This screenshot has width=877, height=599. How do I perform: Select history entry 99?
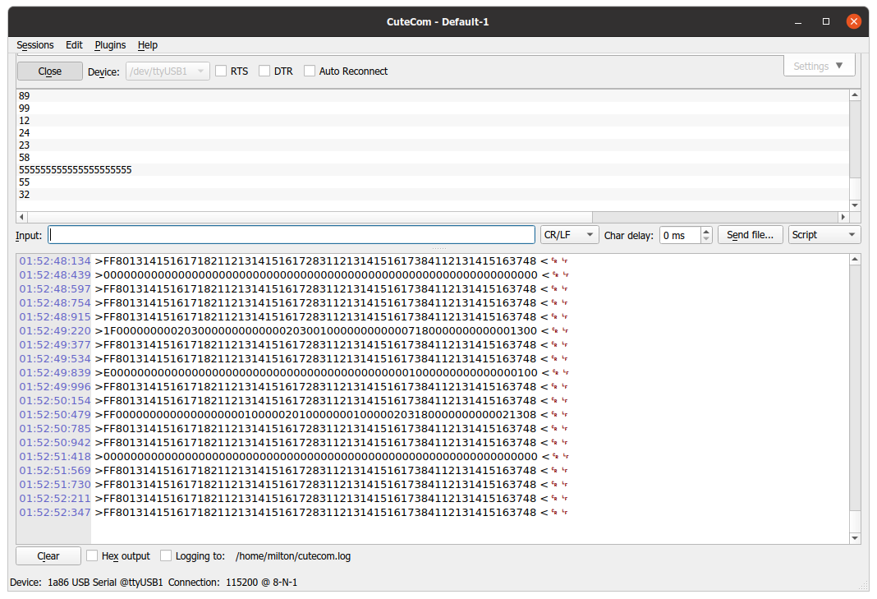[x=433, y=108]
